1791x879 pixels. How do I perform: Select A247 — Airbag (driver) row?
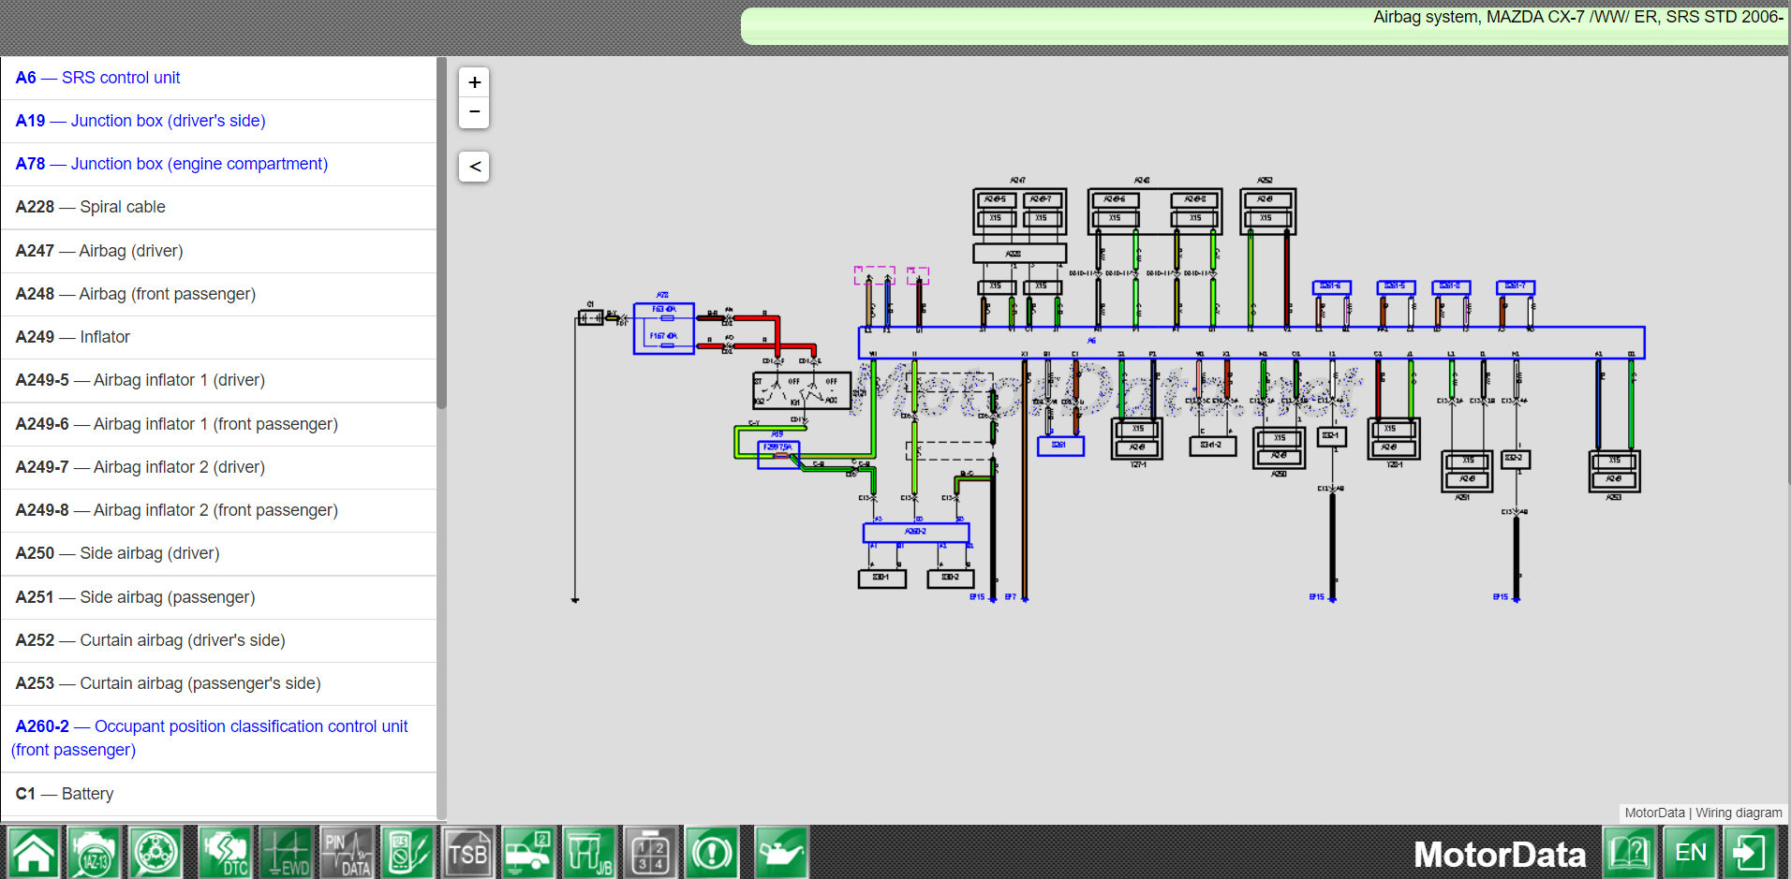[x=219, y=251]
